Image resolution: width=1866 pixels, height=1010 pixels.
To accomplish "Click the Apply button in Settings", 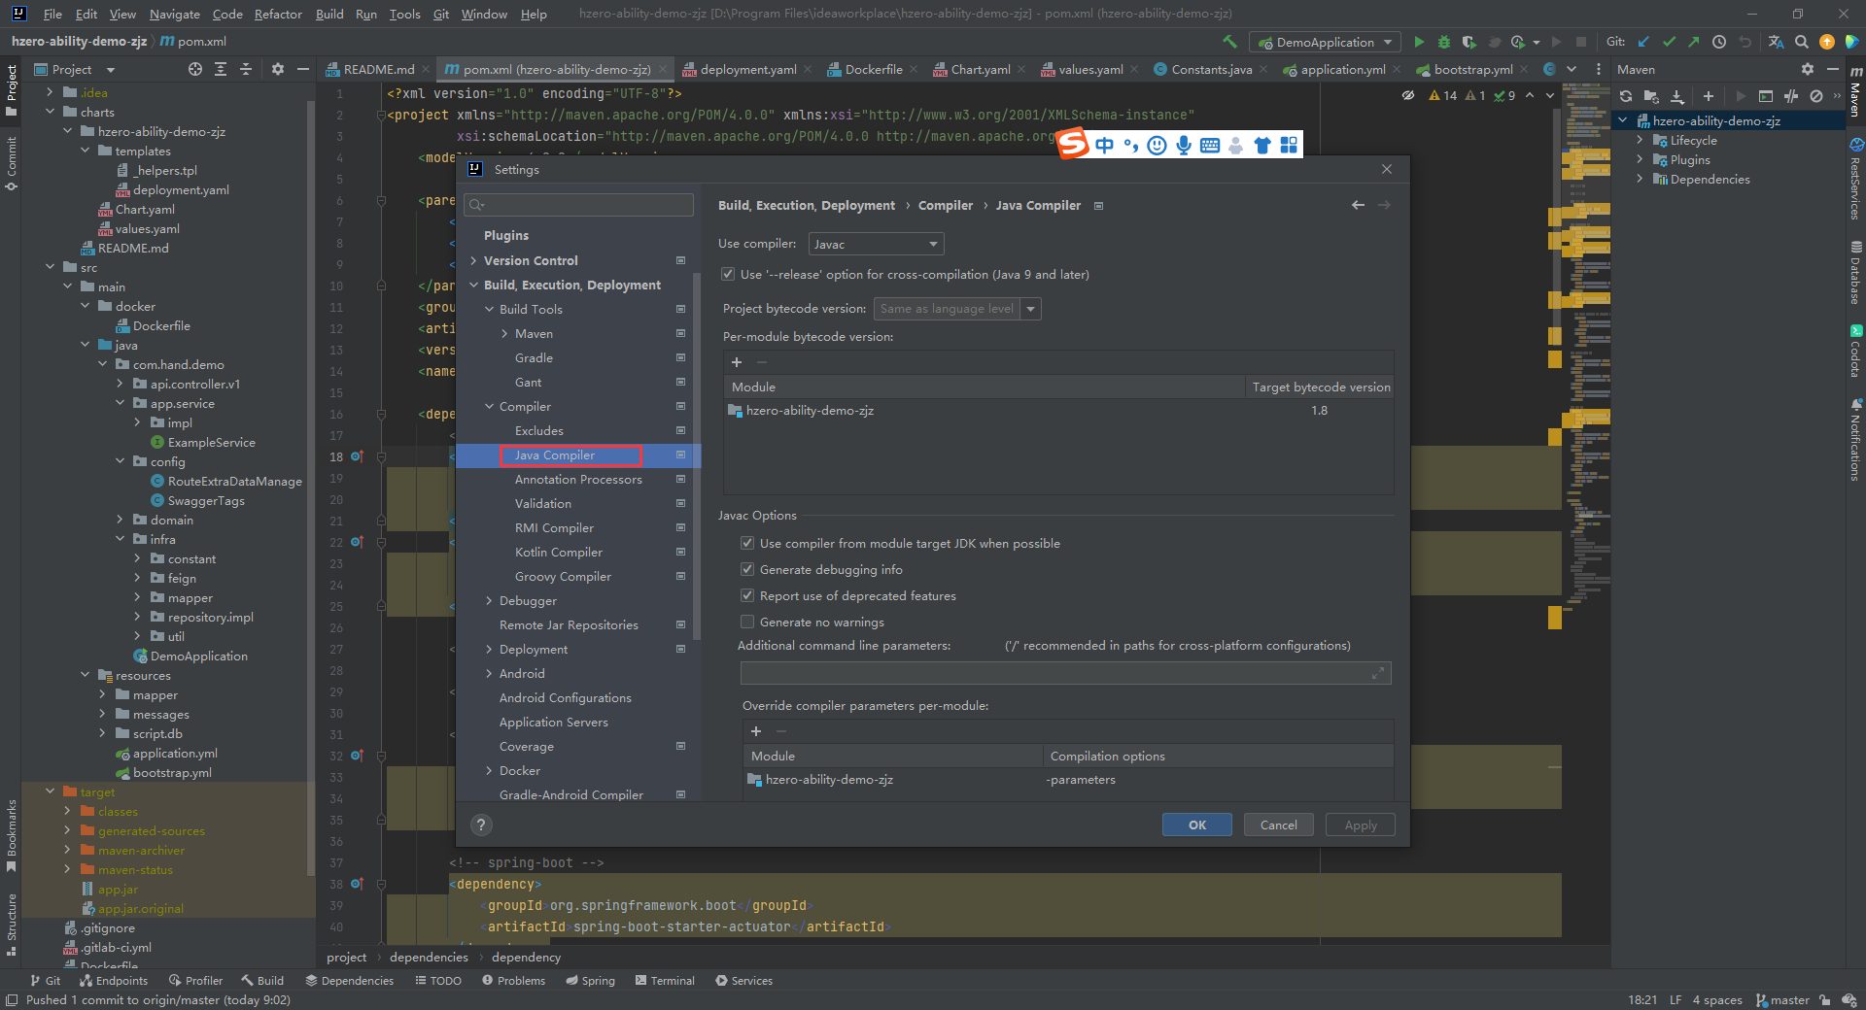I will pyautogui.click(x=1361, y=825).
